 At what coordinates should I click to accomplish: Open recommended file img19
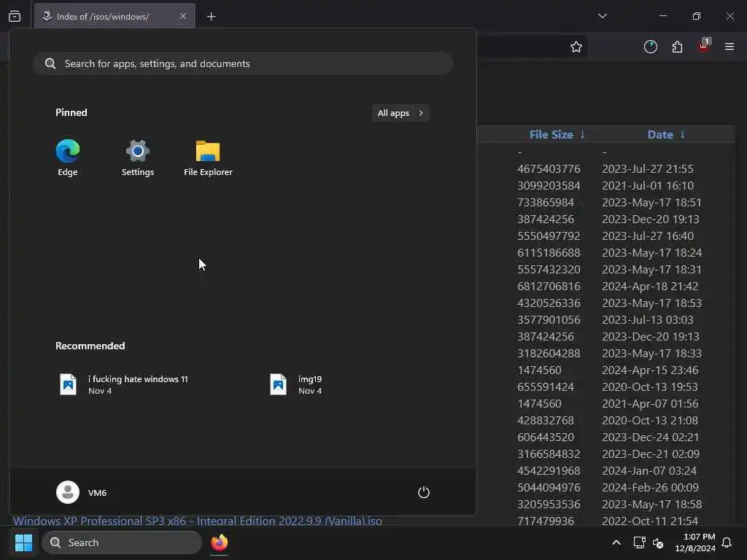pos(296,384)
